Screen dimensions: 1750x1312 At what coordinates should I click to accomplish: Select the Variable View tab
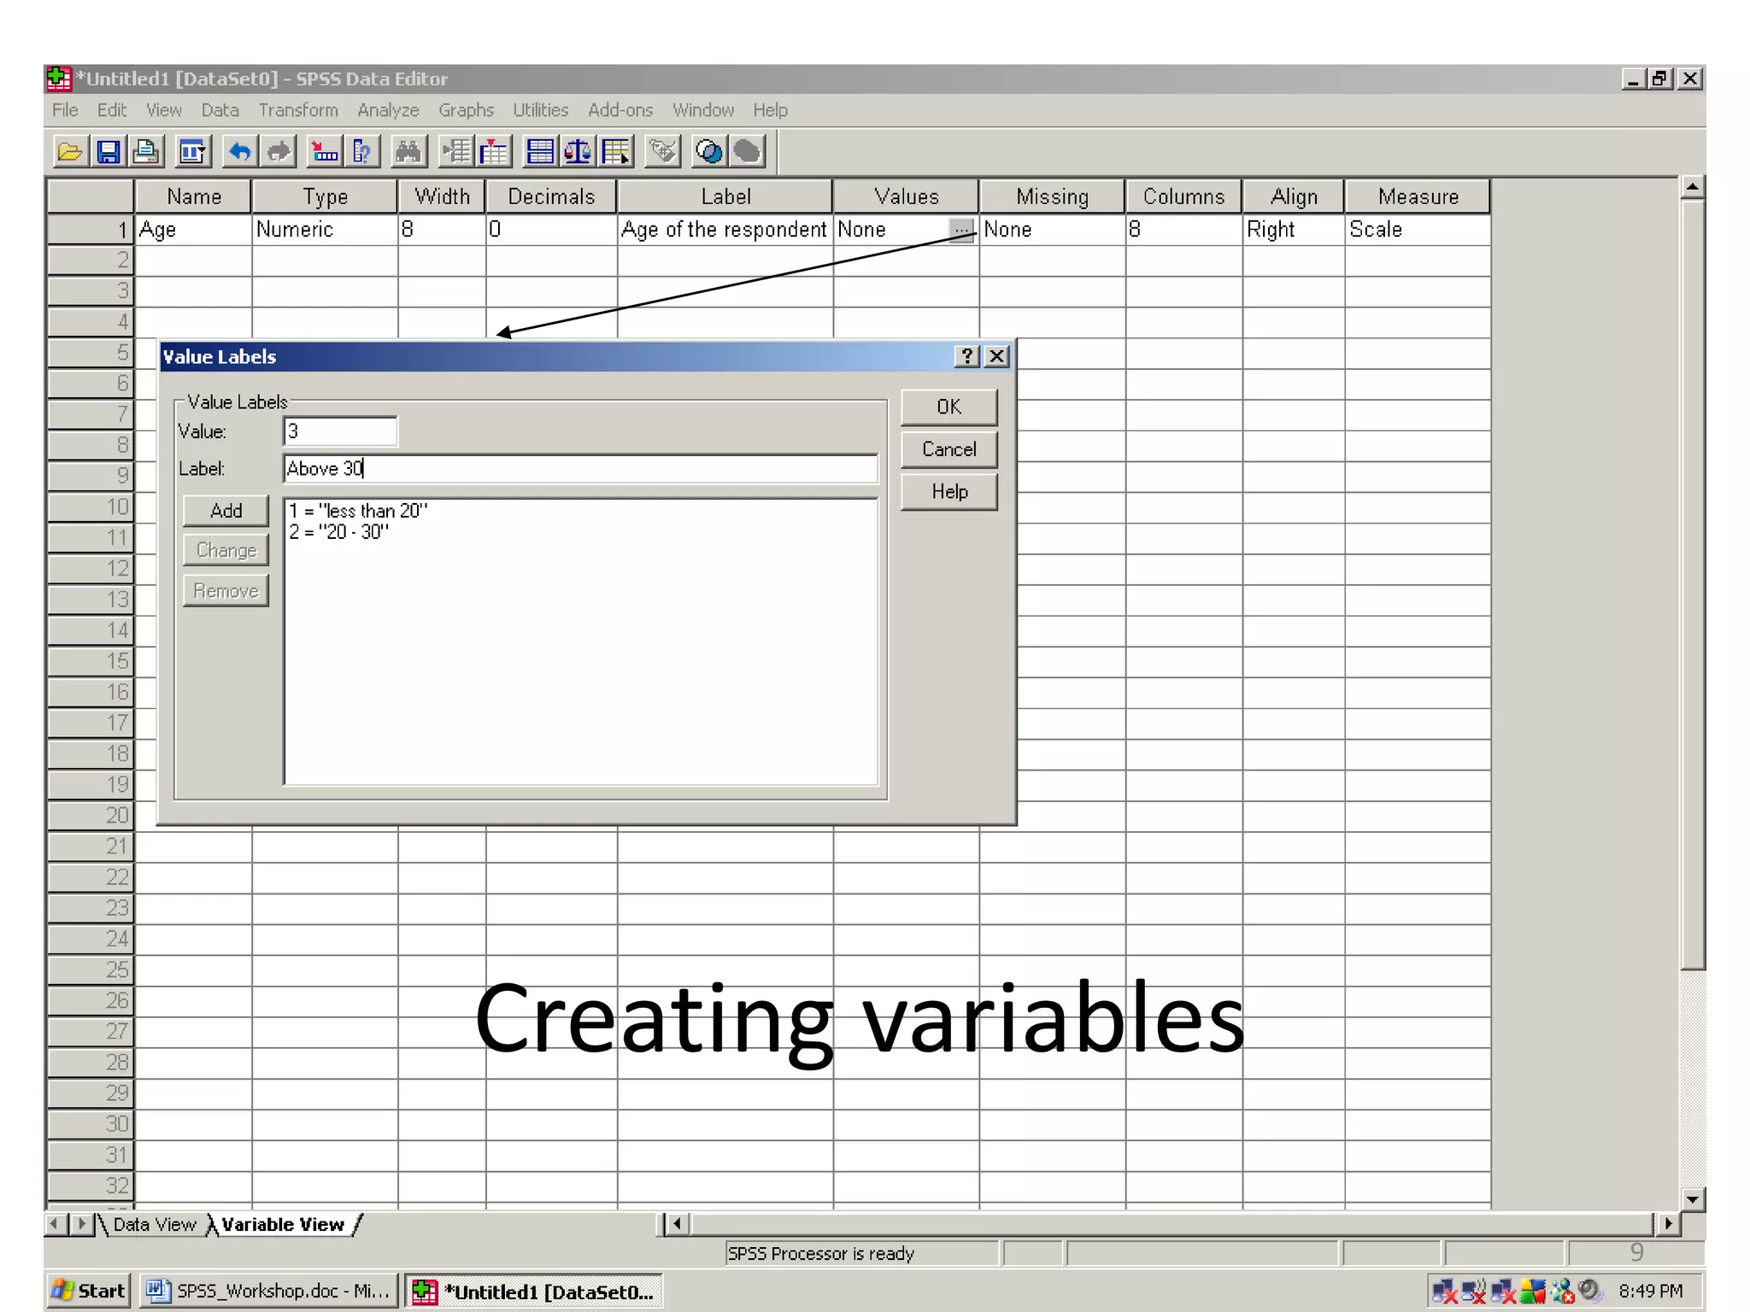(x=283, y=1225)
